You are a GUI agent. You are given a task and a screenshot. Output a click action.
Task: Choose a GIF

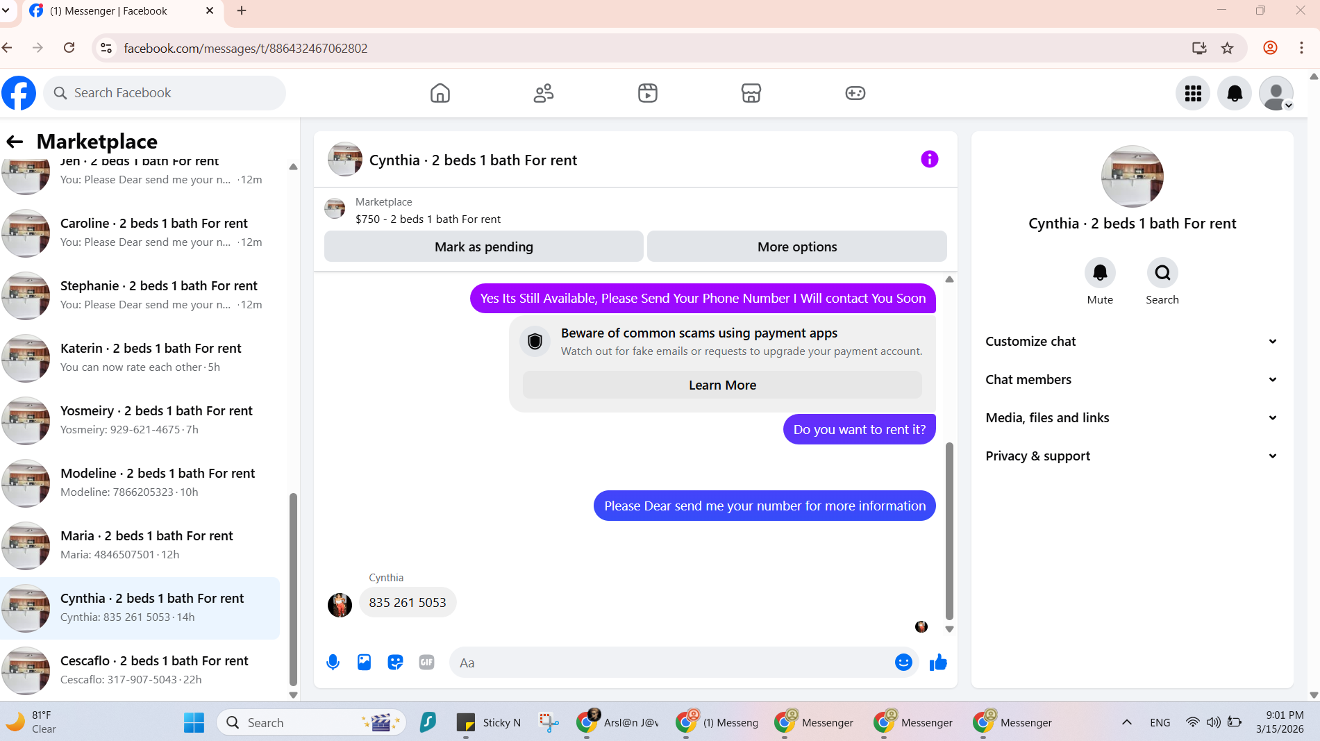426,663
